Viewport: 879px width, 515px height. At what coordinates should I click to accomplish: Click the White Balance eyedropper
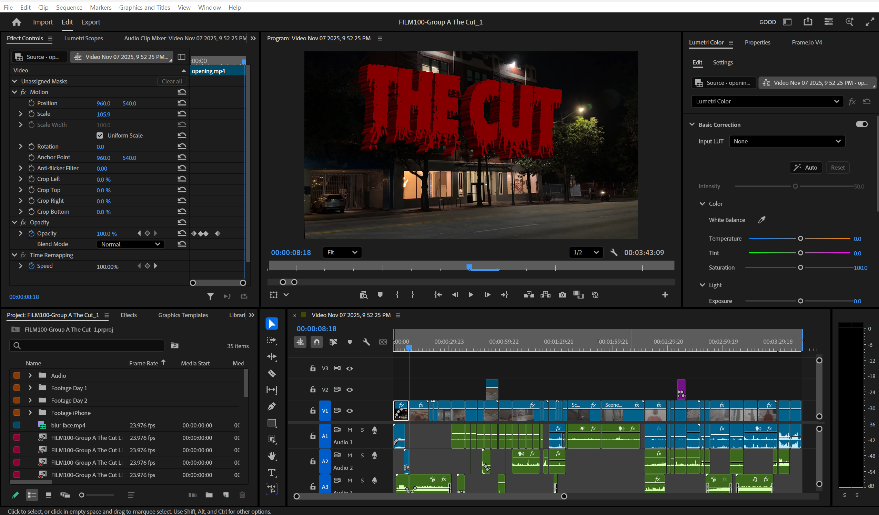coord(762,220)
